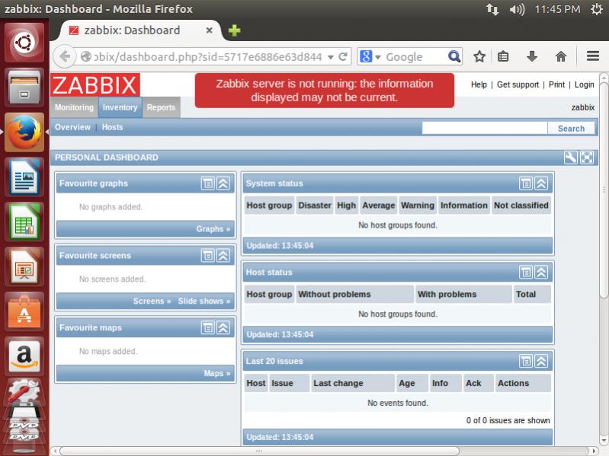609x456 pixels.
Task: Click the Get support link
Action: click(x=518, y=85)
